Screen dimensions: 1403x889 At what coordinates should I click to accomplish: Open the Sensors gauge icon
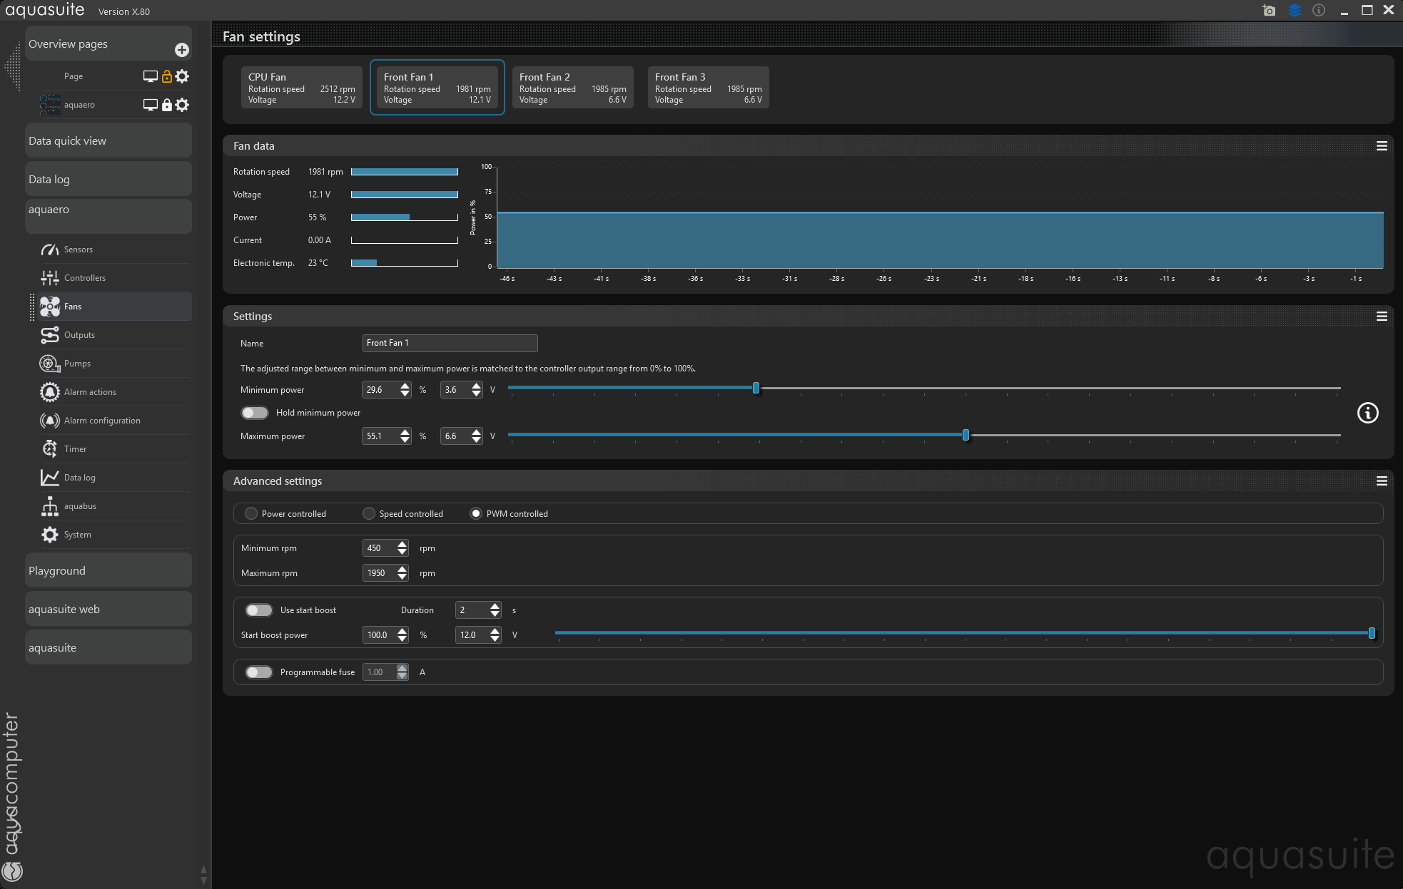click(x=49, y=250)
